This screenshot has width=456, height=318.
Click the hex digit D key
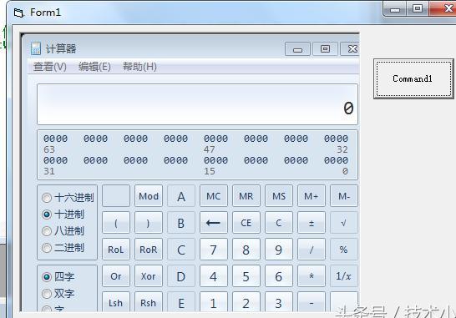coord(181,276)
